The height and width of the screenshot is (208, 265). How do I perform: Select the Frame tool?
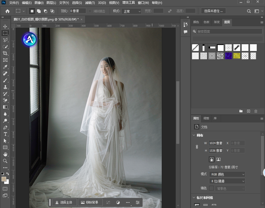(x=5, y=60)
